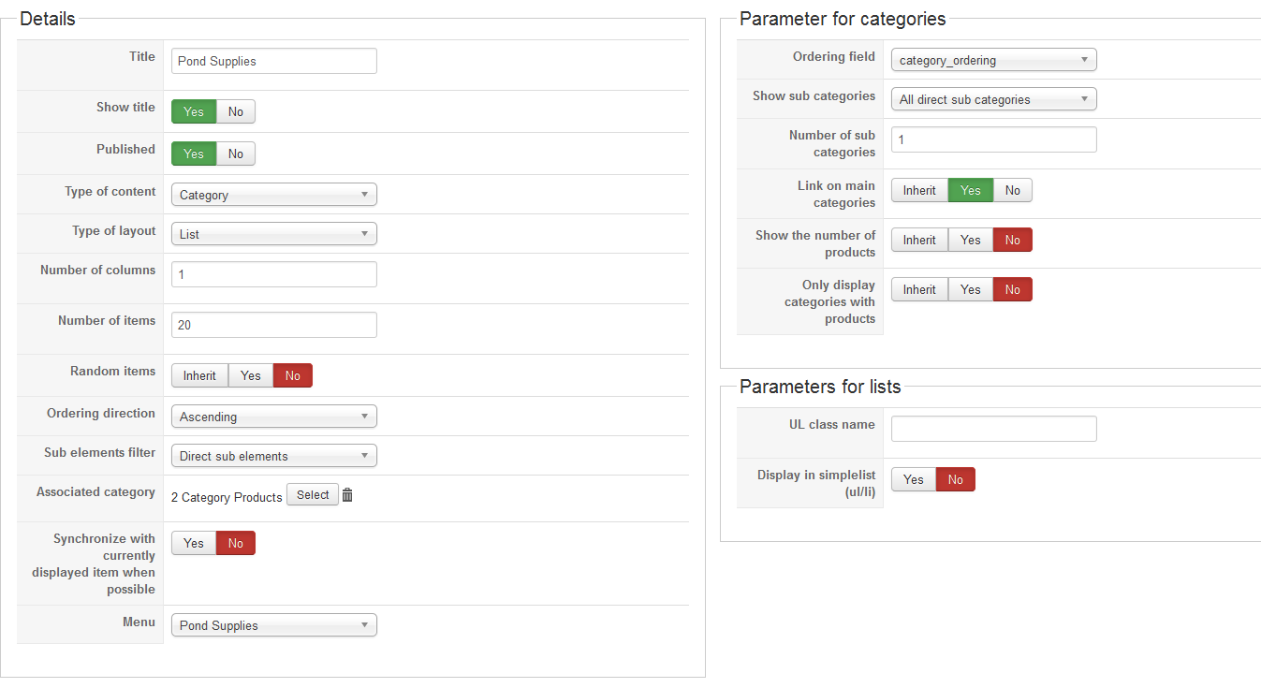Set Link on main categories to No

pos(1013,191)
